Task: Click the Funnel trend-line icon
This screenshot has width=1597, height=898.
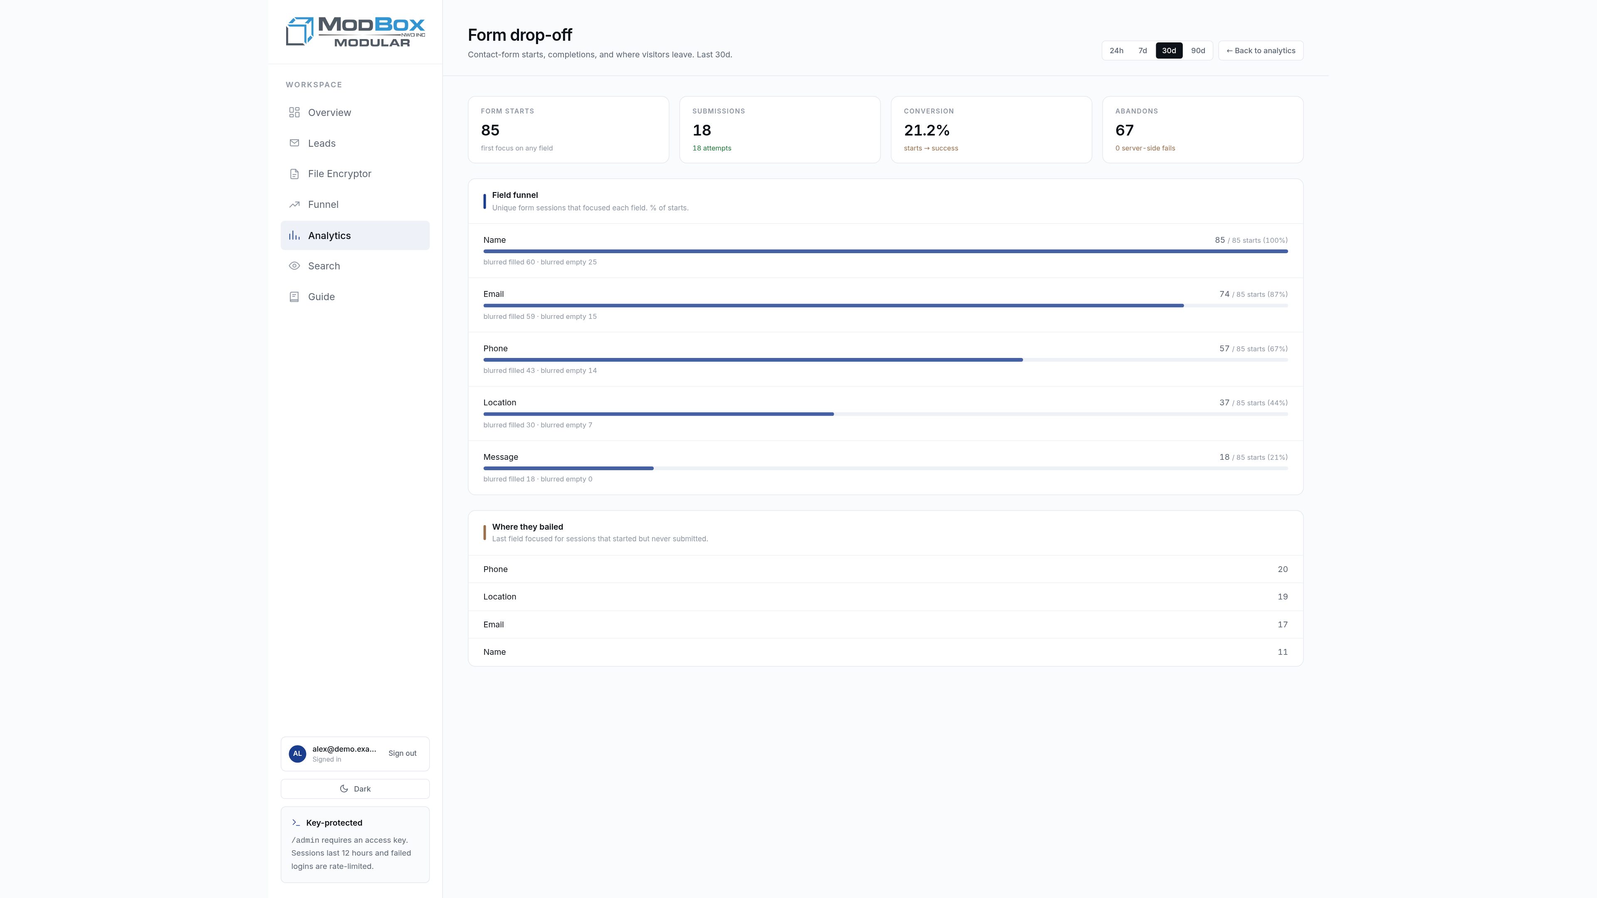Action: (x=294, y=205)
